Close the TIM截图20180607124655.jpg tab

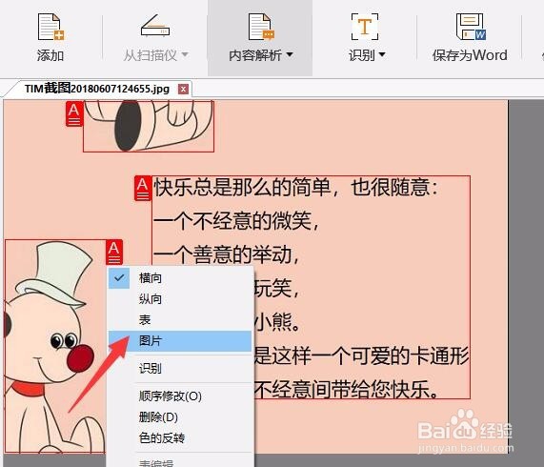click(x=183, y=90)
